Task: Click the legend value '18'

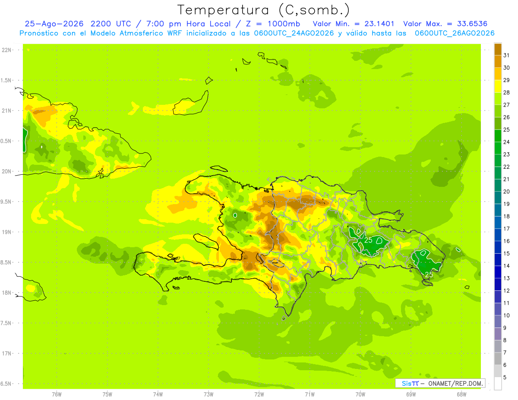Action: click(x=507, y=216)
